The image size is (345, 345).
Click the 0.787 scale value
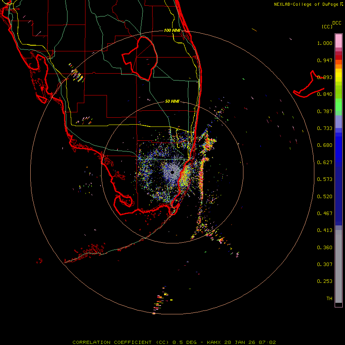click(325, 111)
